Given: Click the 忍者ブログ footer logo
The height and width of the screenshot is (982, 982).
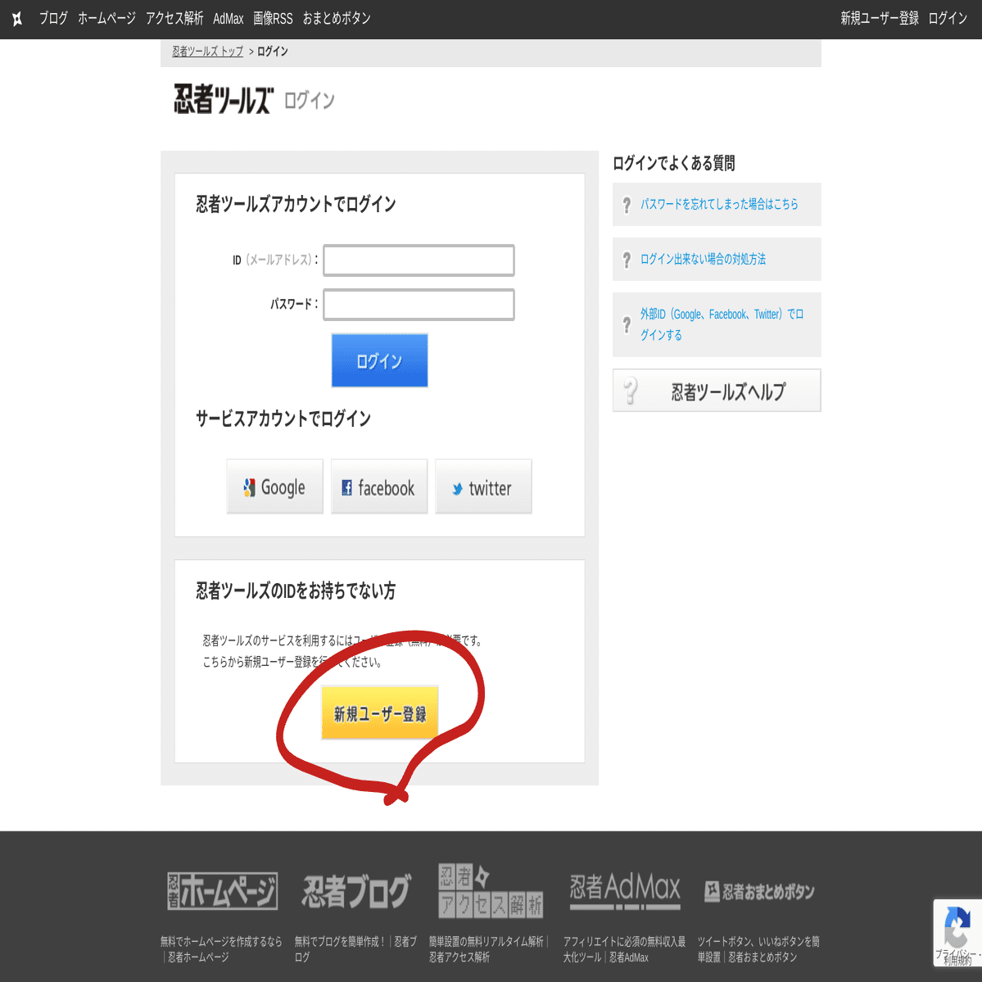Looking at the screenshot, I should 355,890.
